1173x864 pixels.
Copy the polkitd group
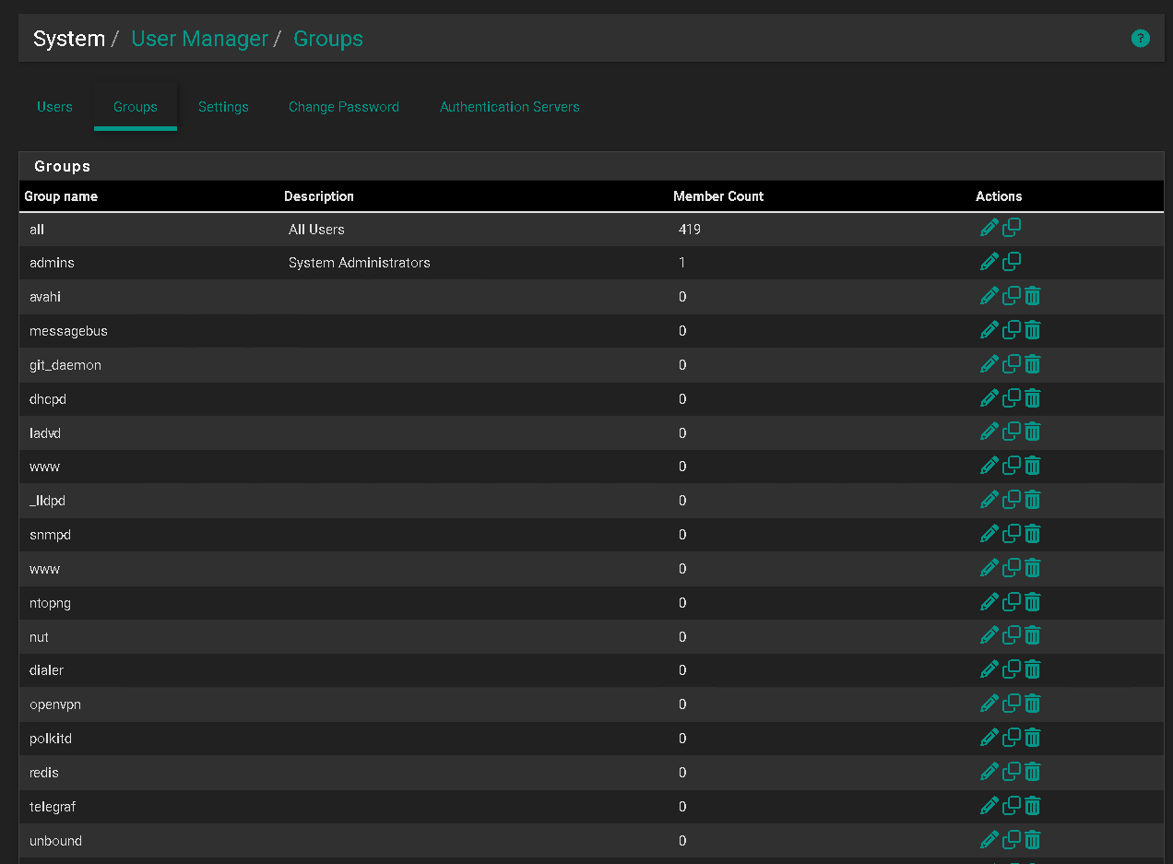point(1012,737)
